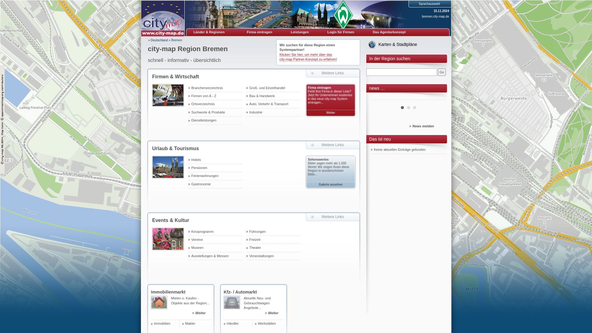
Task: Open the Dienstleistungen link
Action: point(204,120)
